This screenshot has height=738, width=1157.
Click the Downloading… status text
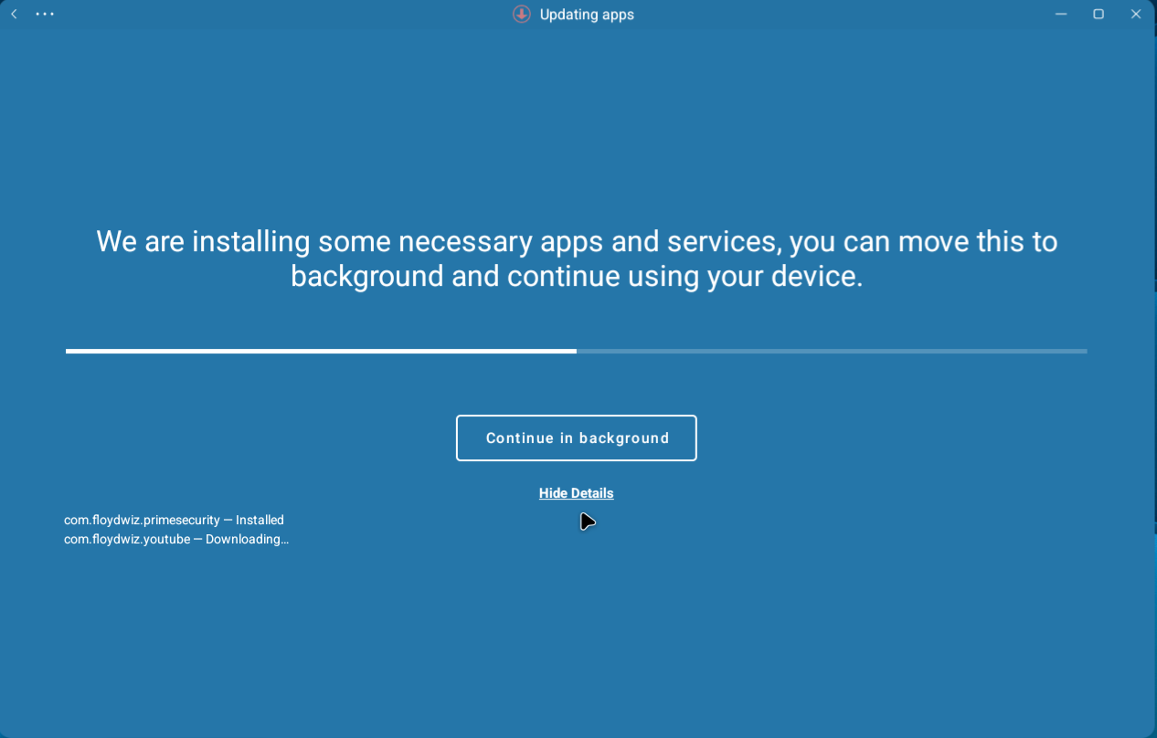pyautogui.click(x=247, y=540)
